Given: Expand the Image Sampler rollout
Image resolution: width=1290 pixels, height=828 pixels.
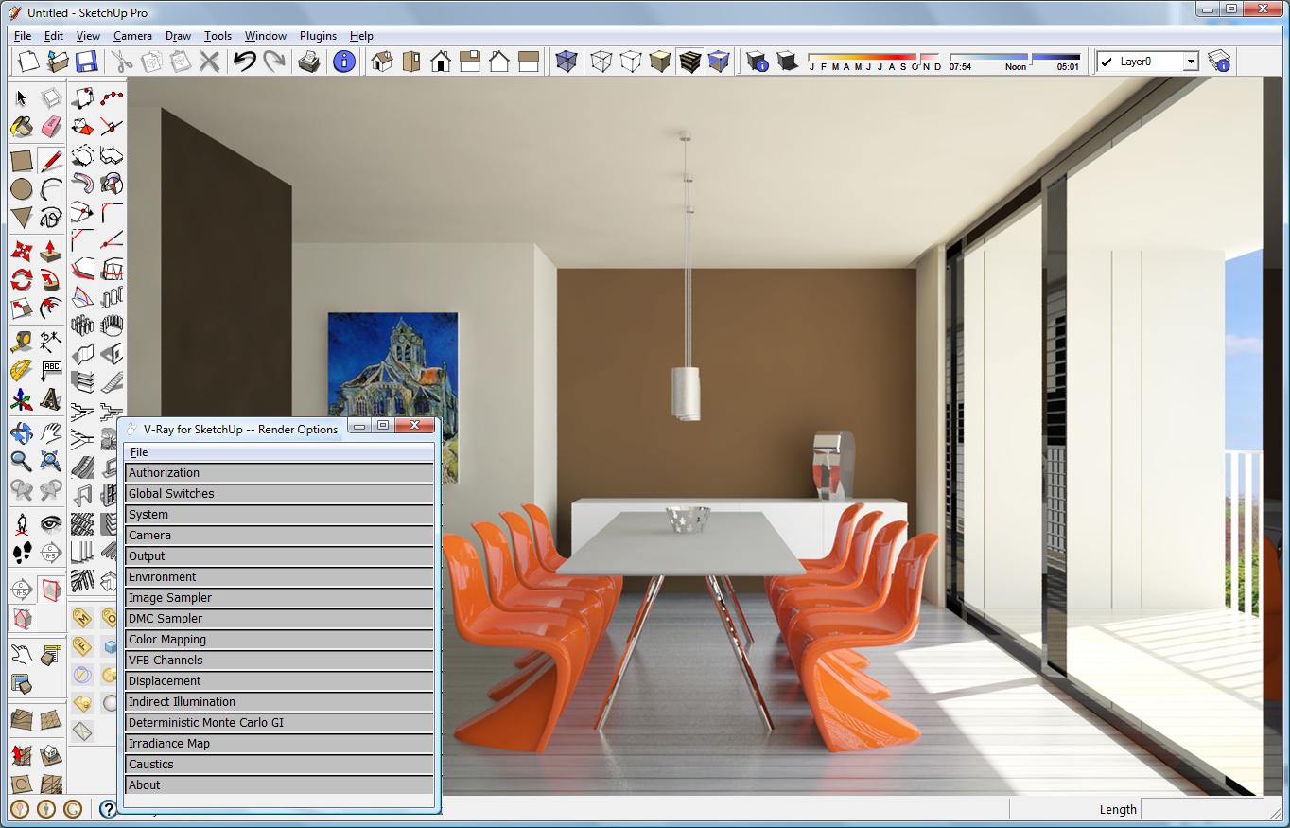Looking at the screenshot, I should (x=279, y=598).
